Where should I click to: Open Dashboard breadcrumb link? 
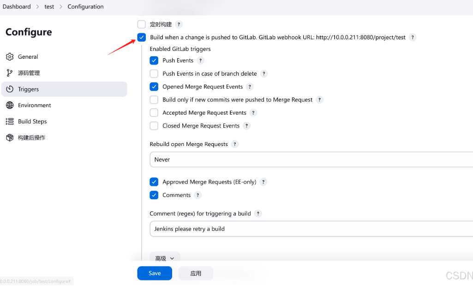17,6
